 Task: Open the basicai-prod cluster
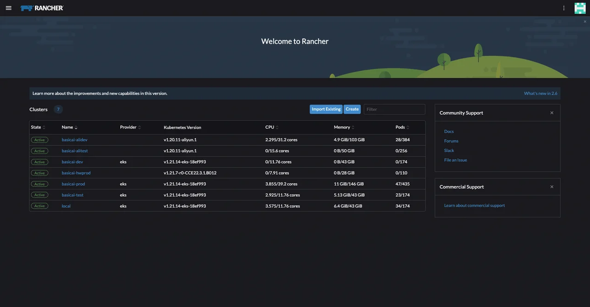pyautogui.click(x=73, y=184)
